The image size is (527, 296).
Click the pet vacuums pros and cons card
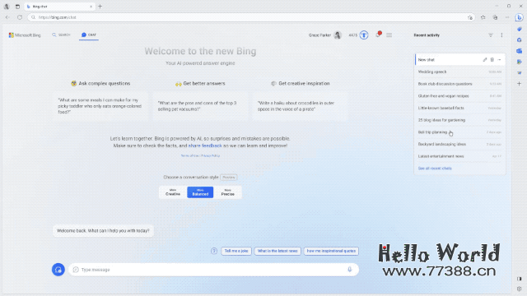tap(200, 106)
